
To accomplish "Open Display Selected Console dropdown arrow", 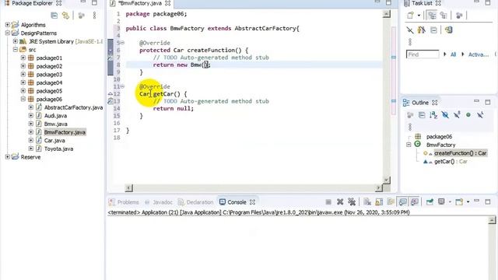I will point(450,202).
